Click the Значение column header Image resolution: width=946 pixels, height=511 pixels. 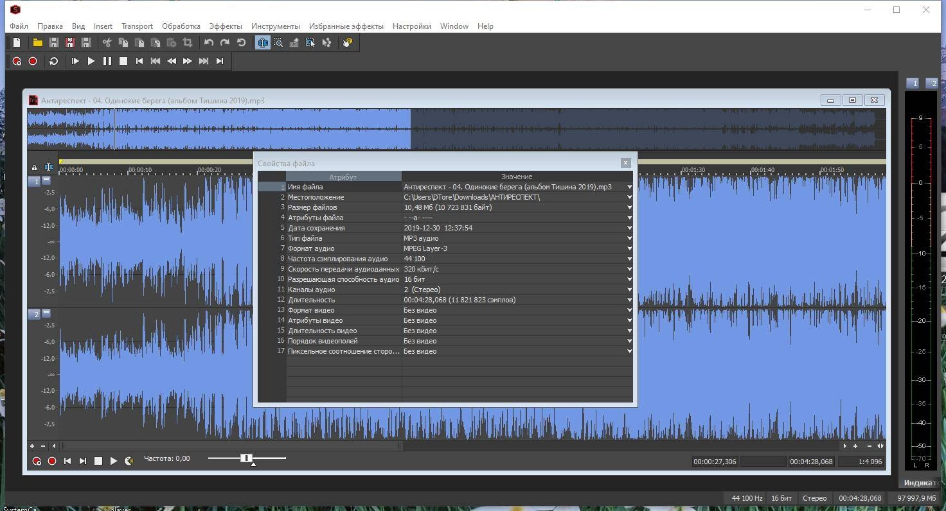pyautogui.click(x=517, y=177)
